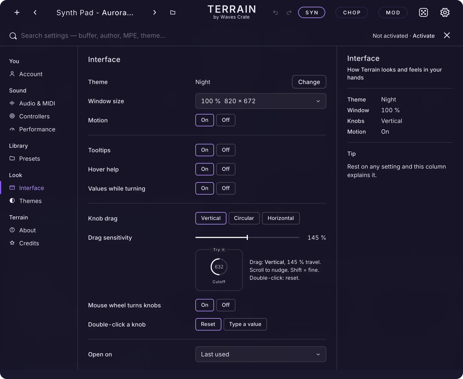Open the Open on dropdown

click(x=261, y=354)
